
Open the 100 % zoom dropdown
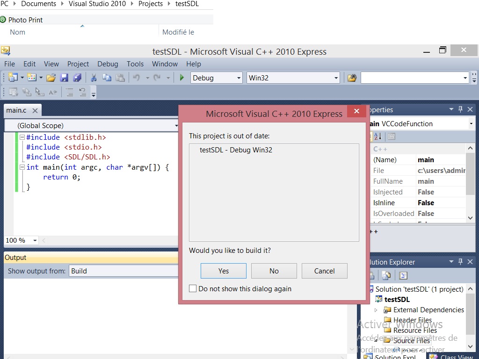point(35,241)
